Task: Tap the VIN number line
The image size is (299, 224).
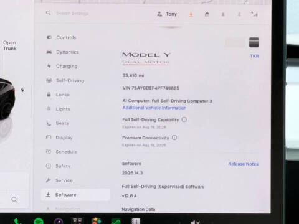Action: [151, 88]
